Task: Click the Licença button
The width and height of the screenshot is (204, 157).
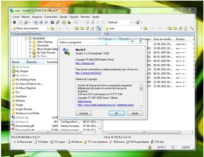Action: [x=84, y=113]
